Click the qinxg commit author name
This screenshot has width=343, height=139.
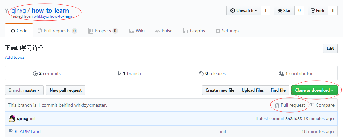pos(23,119)
